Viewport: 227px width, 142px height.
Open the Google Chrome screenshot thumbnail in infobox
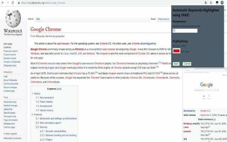coord(205,87)
